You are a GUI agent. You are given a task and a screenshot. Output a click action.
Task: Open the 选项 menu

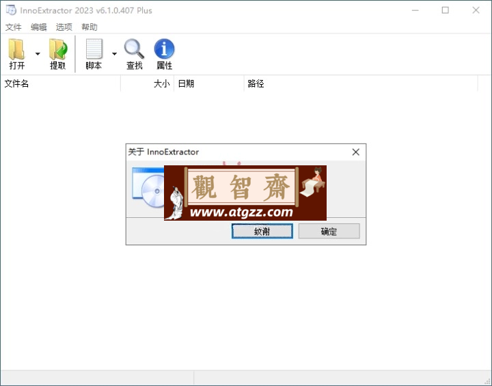pos(64,27)
